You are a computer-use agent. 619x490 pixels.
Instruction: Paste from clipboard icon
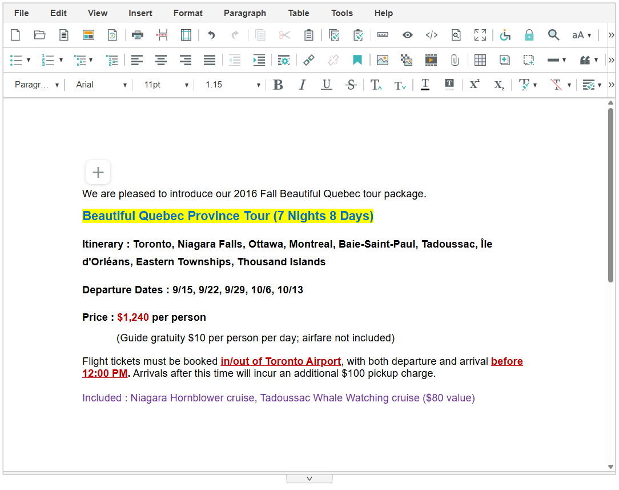coord(309,35)
